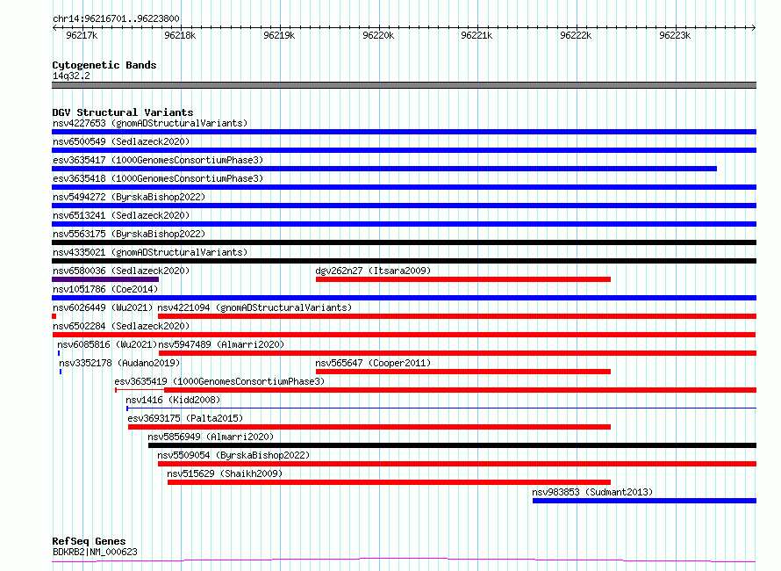Image resolution: width=781 pixels, height=571 pixels.
Task: Select the red nsv515629 variant bar
Action: point(389,482)
